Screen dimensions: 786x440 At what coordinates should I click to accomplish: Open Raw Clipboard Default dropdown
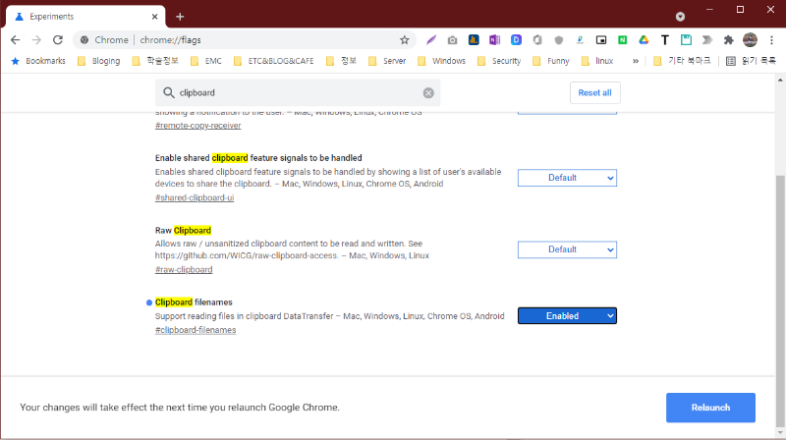click(567, 249)
